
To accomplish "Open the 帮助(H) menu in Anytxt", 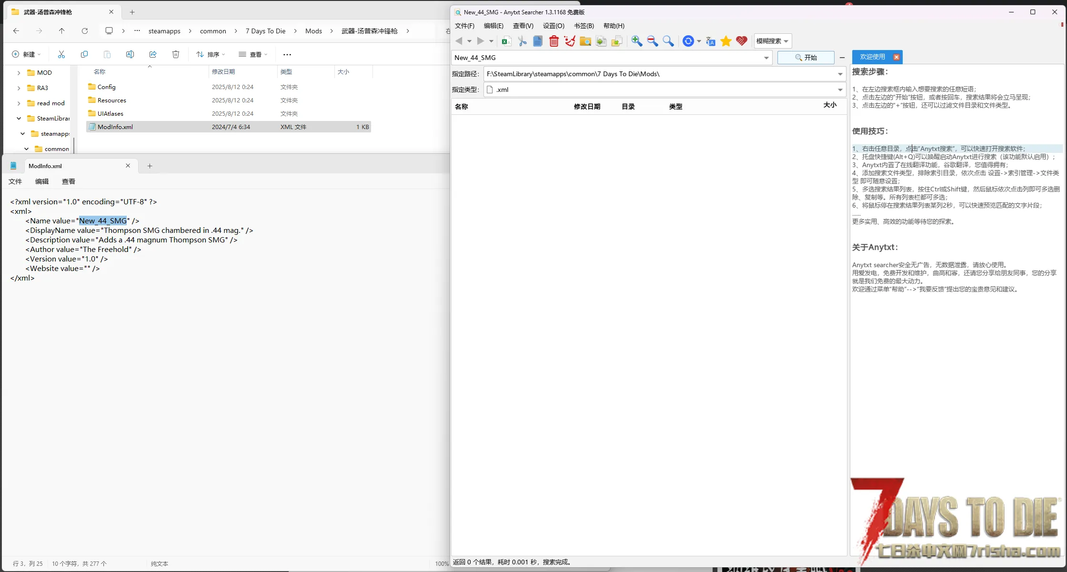I will (x=614, y=26).
